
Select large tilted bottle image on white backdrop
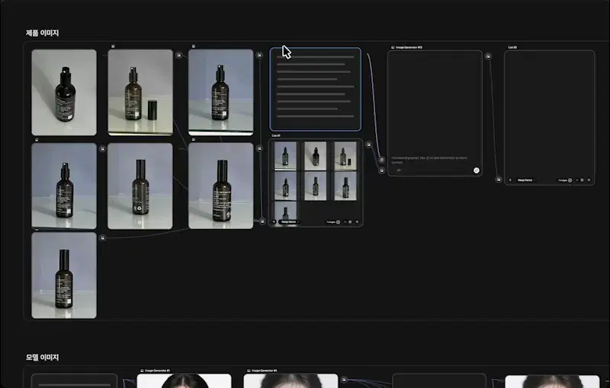(64, 92)
